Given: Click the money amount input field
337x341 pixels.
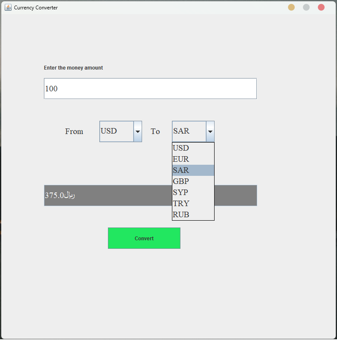Looking at the screenshot, I should (150, 89).
